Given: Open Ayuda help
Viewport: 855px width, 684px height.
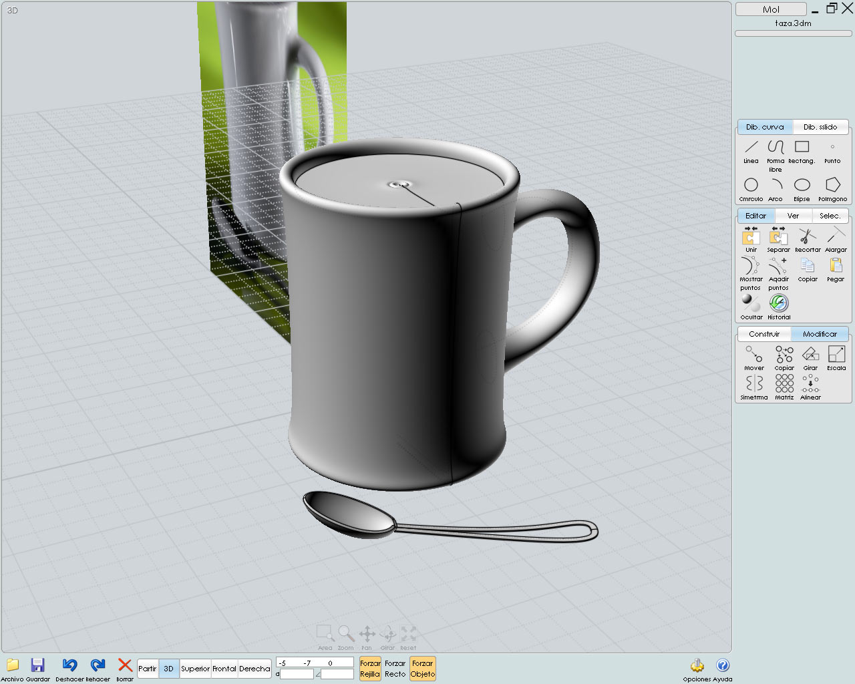Looking at the screenshot, I should tap(723, 669).
